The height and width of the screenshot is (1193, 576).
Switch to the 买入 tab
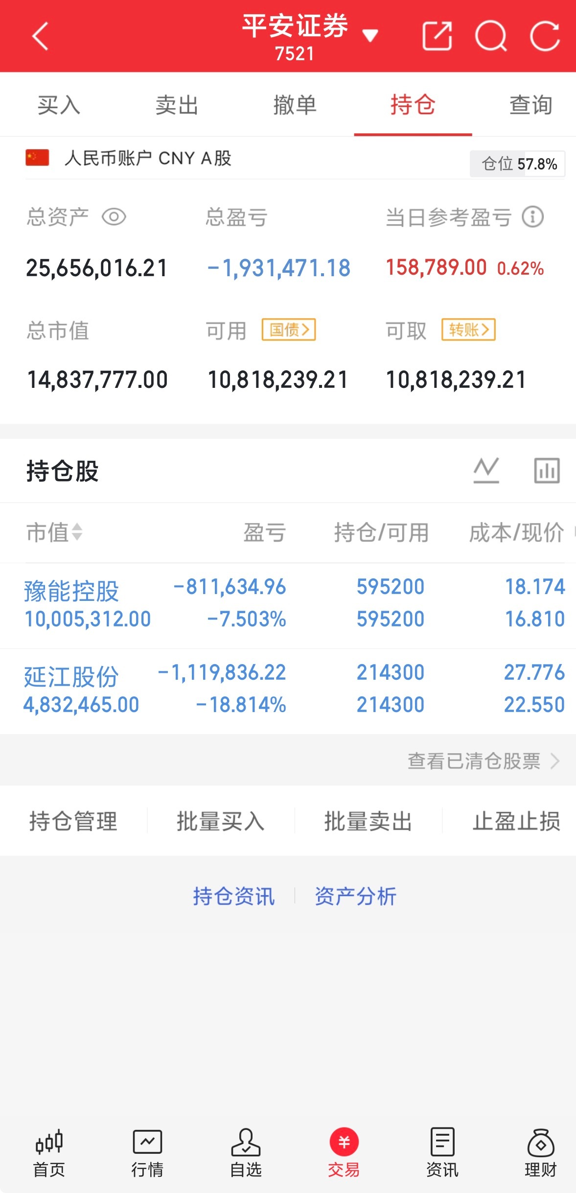click(x=59, y=105)
